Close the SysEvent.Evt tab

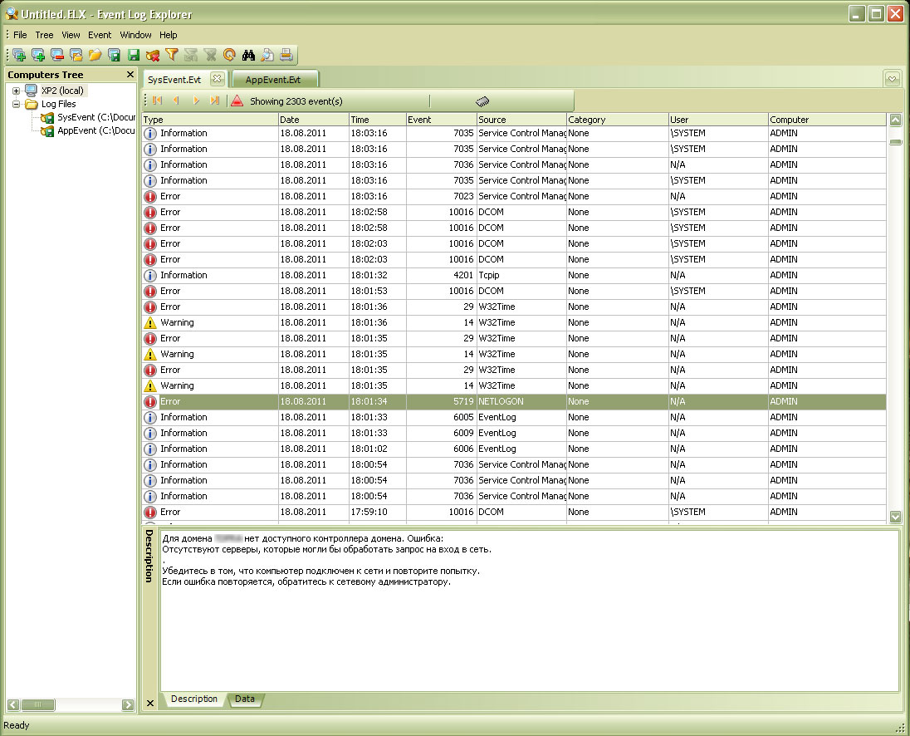click(216, 79)
